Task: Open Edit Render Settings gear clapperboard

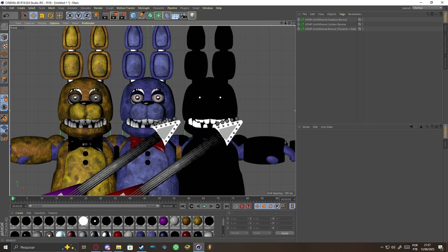Action: (x=123, y=16)
